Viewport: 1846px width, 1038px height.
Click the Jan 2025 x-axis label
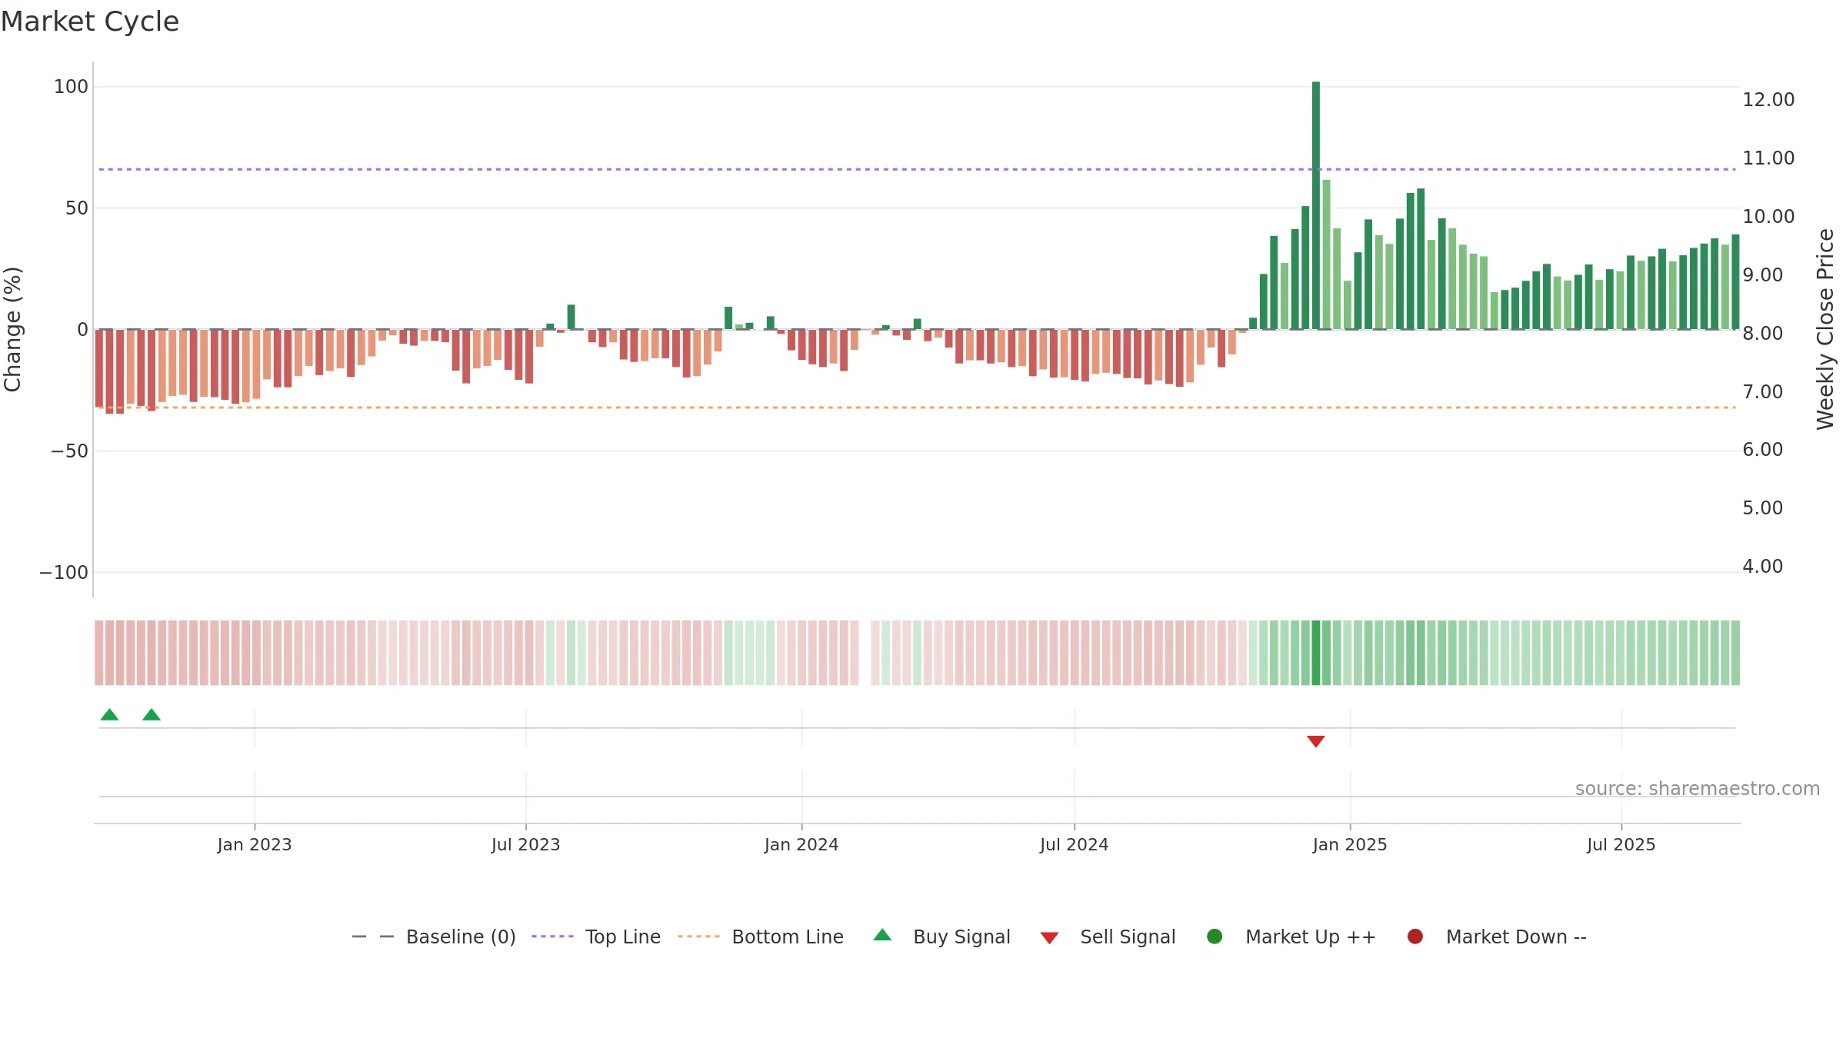click(x=1350, y=845)
